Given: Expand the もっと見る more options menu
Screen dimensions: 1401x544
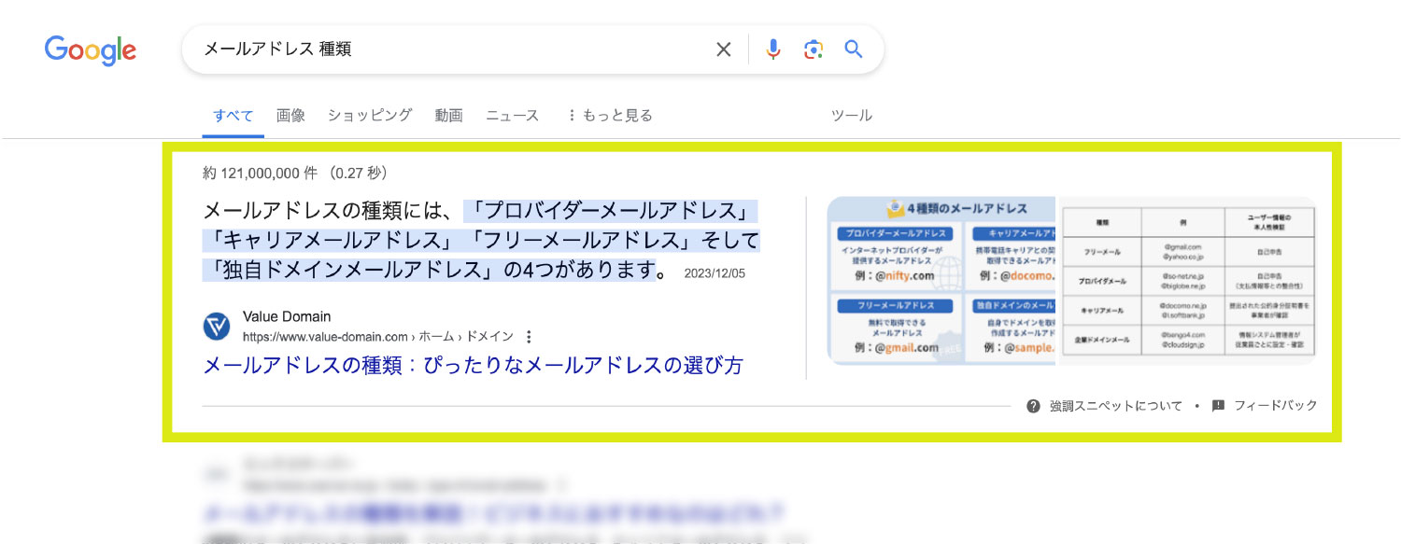Looking at the screenshot, I should 610,116.
